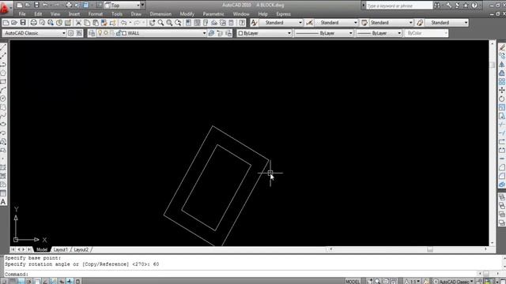Select the Line tool in Draw toolbar
This screenshot has height=284, width=506.
[3, 47]
